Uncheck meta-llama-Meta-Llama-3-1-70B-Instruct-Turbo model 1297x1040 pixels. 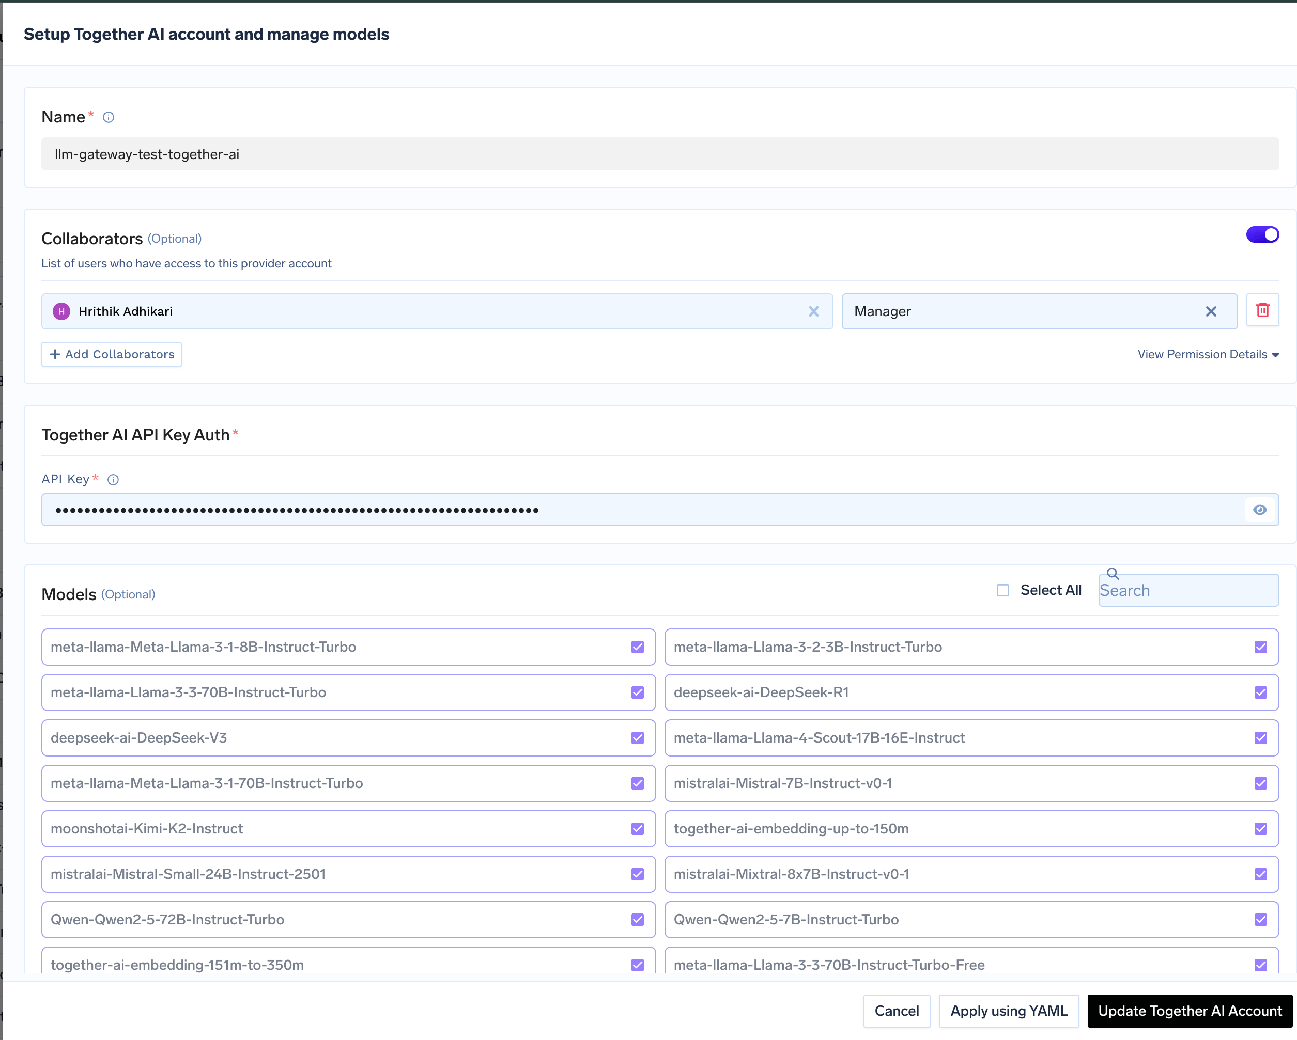point(638,783)
